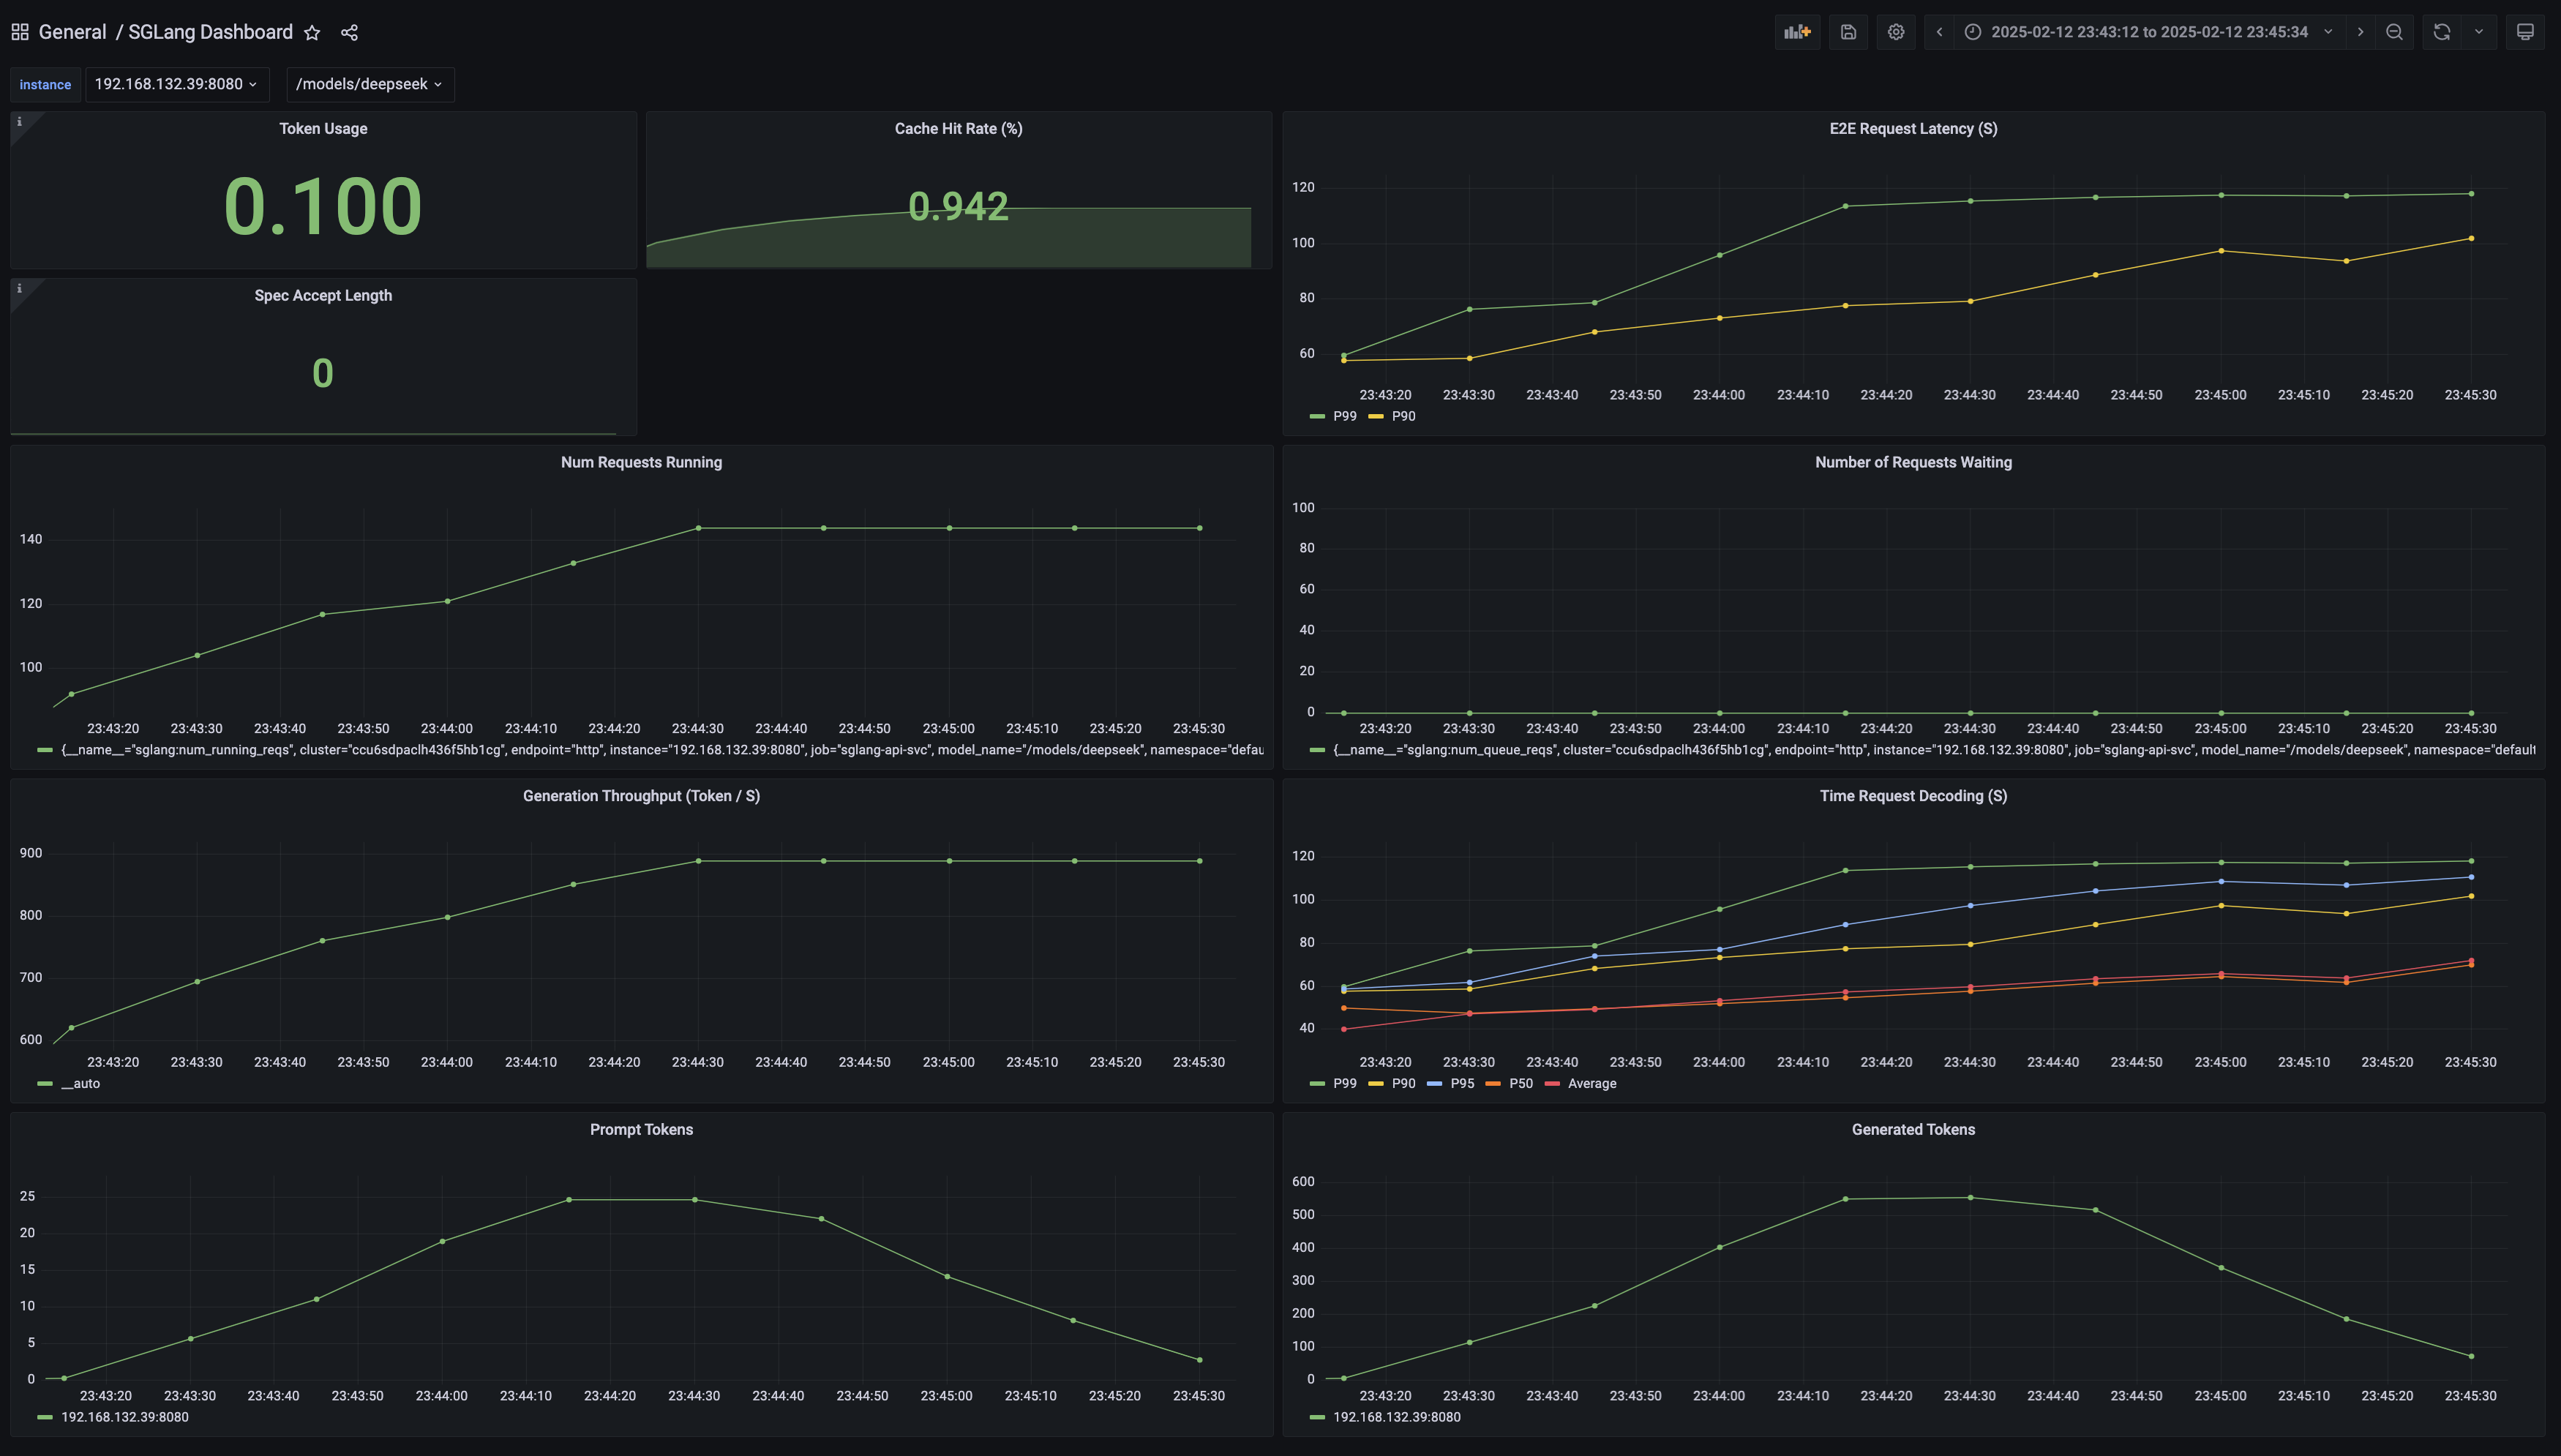Open the /models/deepseek model dropdown
This screenshot has width=2561, height=1456.
click(x=369, y=84)
